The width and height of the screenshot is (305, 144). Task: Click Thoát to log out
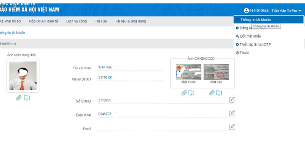click(x=244, y=53)
